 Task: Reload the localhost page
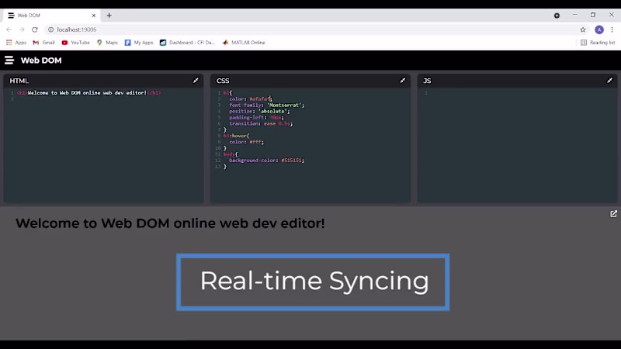tap(35, 29)
